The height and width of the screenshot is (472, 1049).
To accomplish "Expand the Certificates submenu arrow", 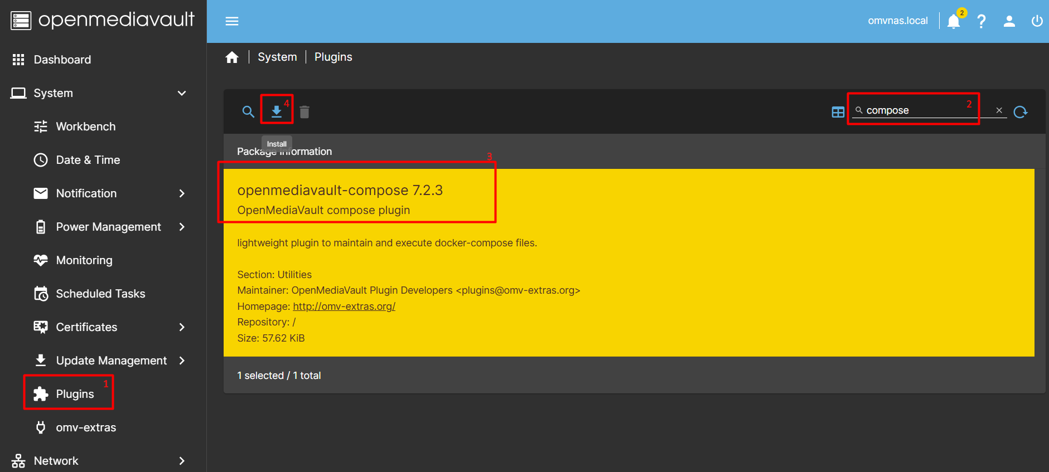I will point(182,327).
